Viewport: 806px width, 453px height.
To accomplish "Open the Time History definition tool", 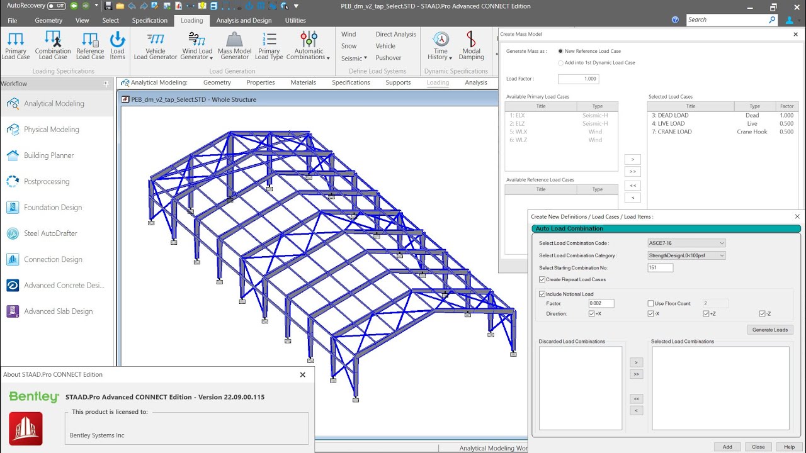I will tap(439, 45).
